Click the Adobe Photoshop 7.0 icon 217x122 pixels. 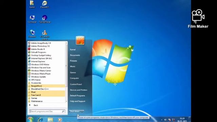pos(29,46)
